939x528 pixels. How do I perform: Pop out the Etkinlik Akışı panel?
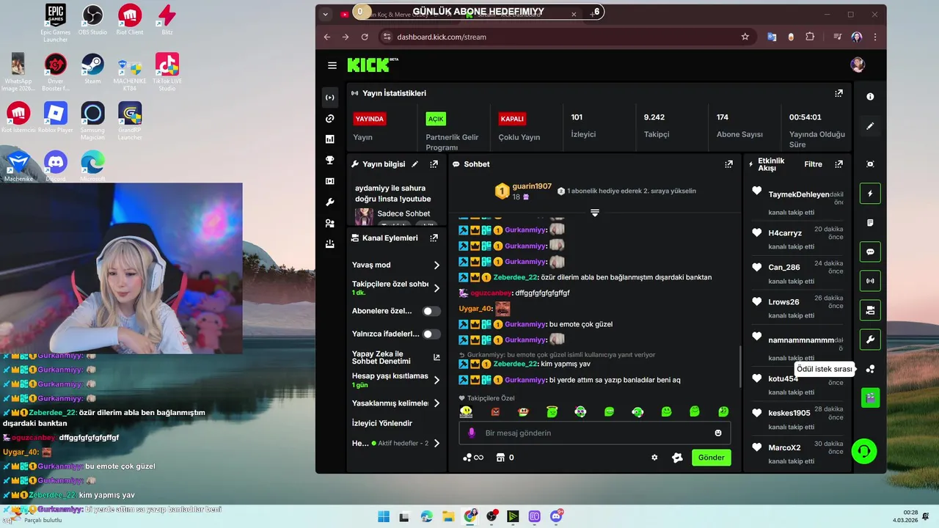(838, 164)
